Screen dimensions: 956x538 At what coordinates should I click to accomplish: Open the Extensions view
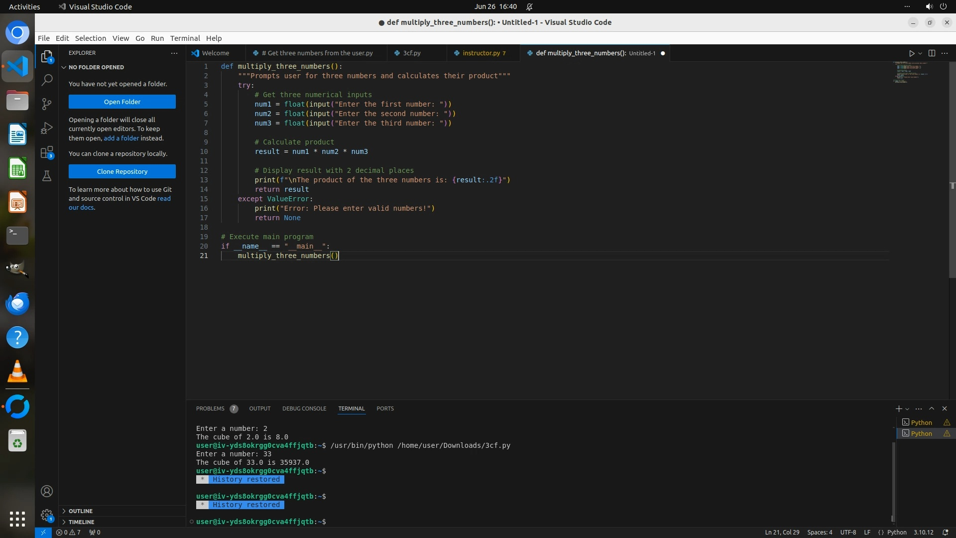pyautogui.click(x=47, y=152)
